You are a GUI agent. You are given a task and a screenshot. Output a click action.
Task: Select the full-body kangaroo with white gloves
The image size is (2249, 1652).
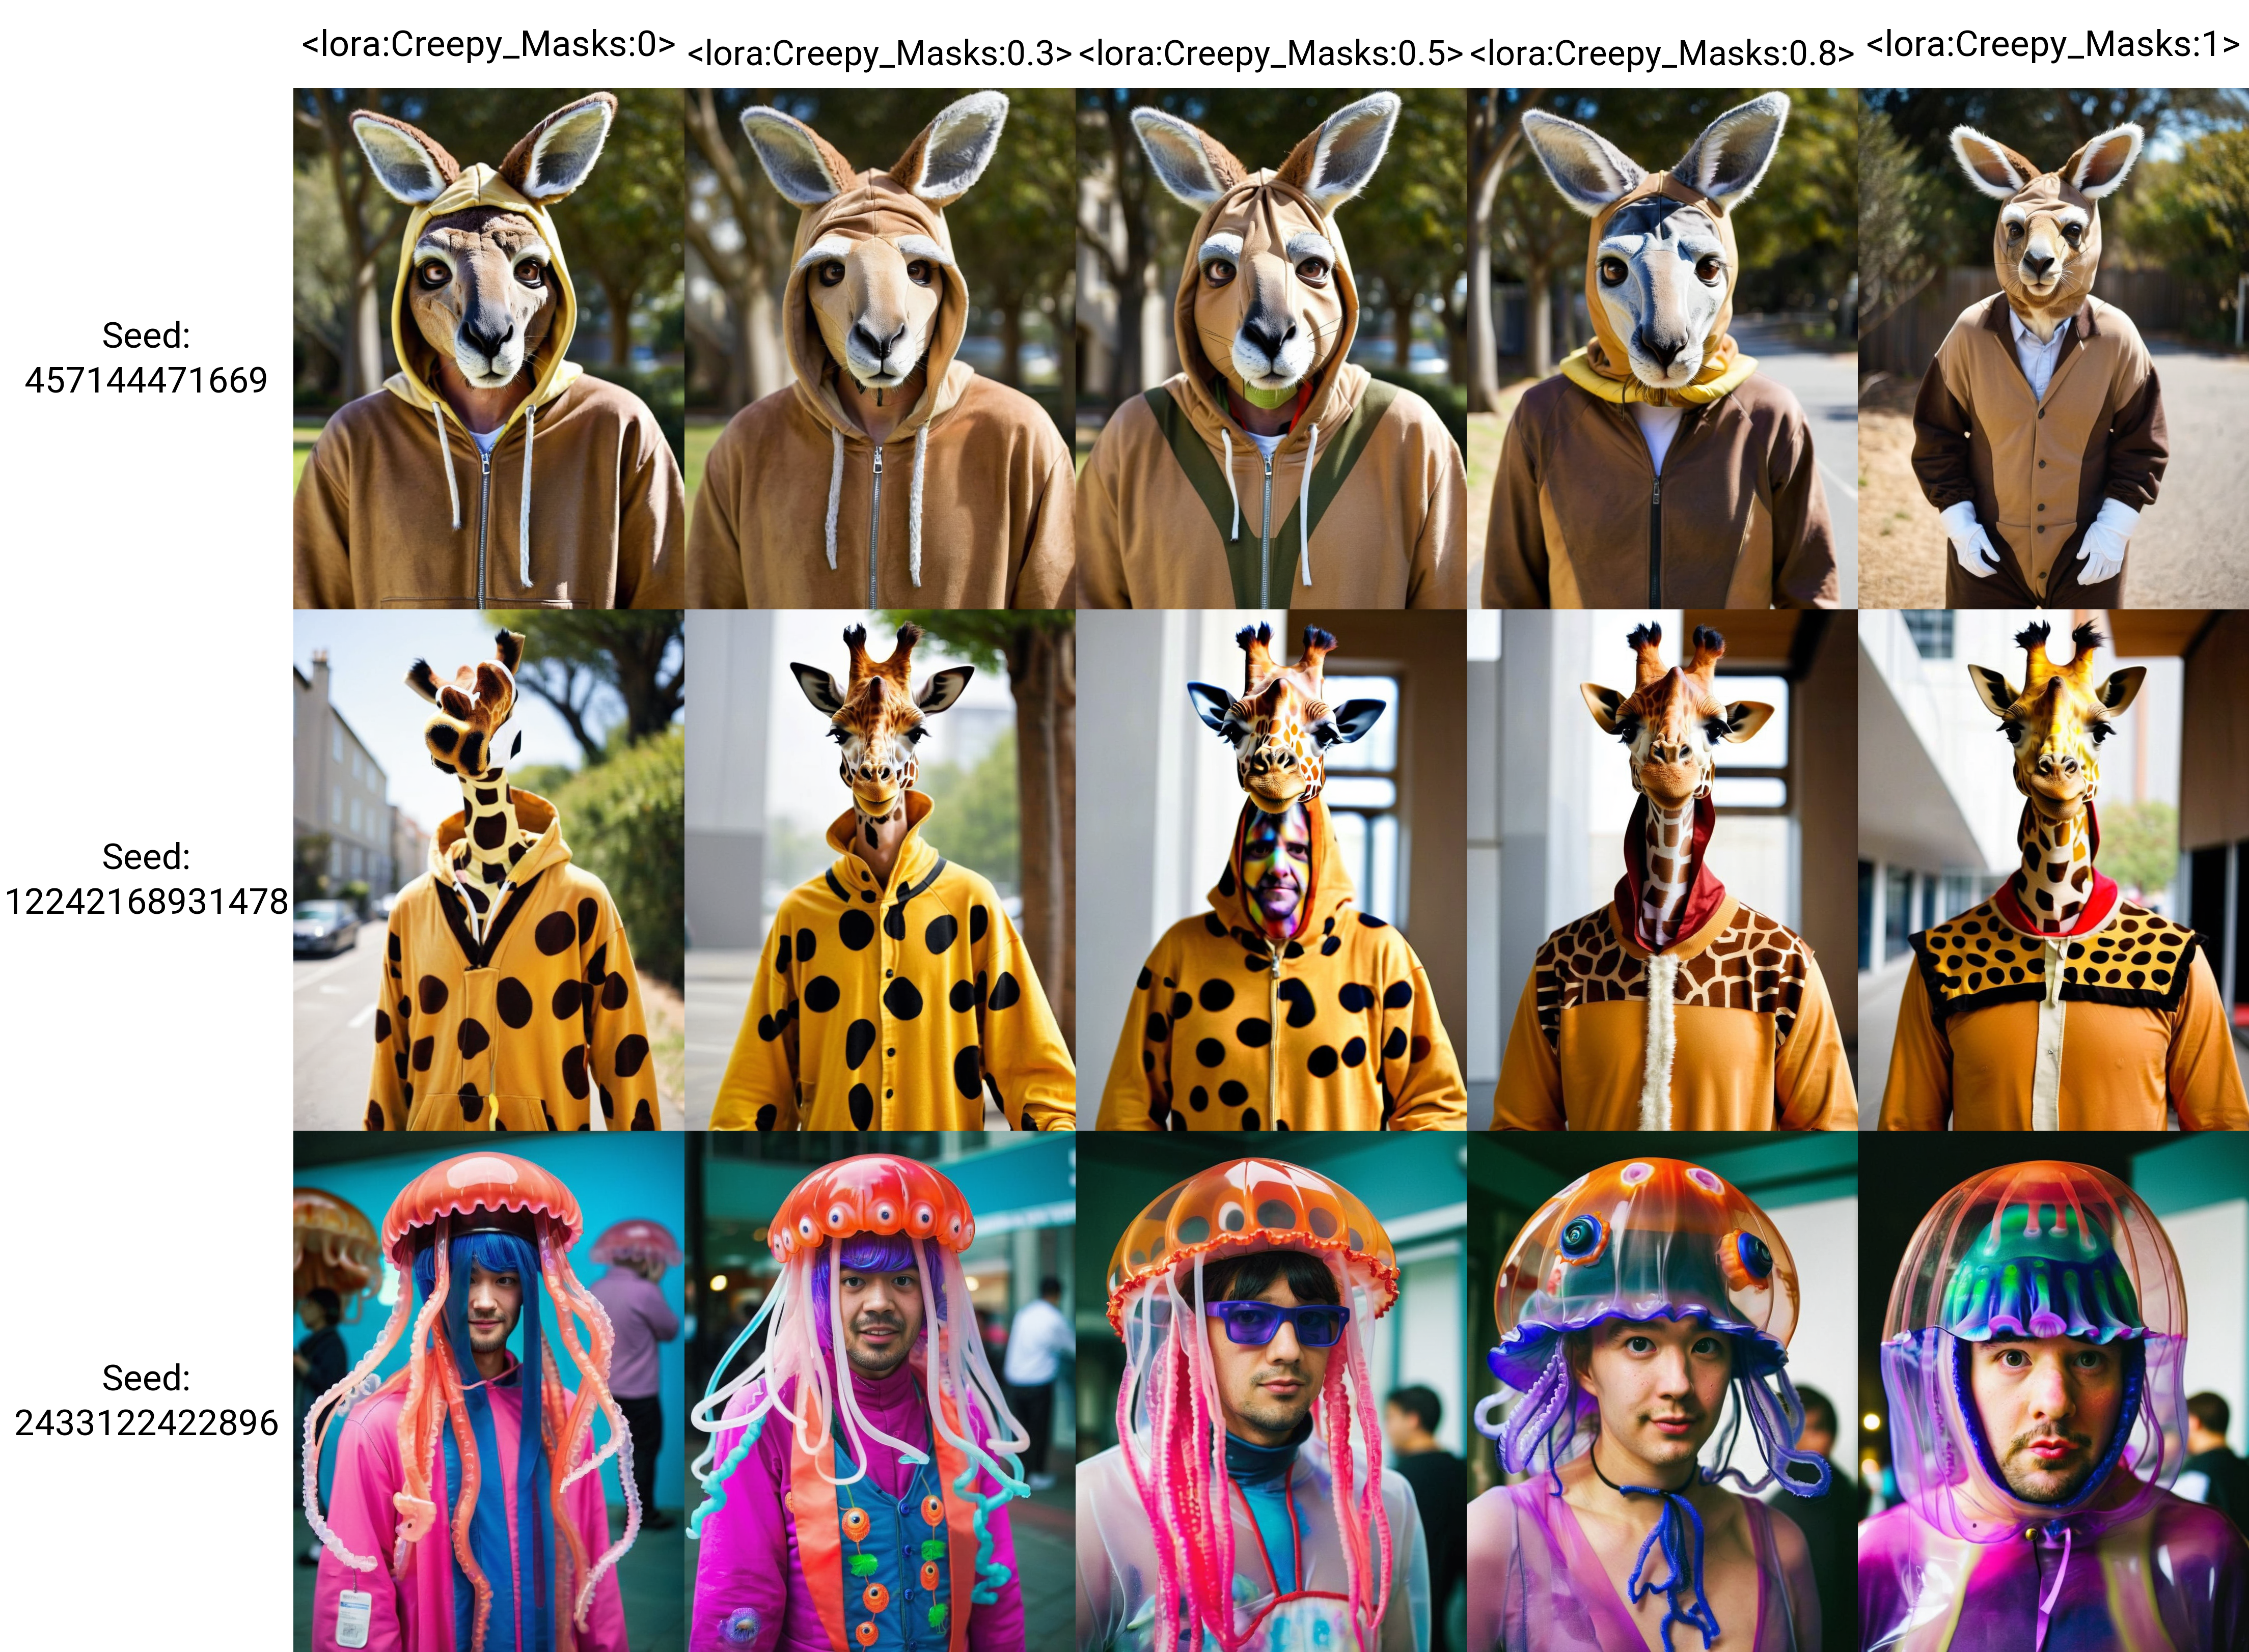click(2053, 348)
